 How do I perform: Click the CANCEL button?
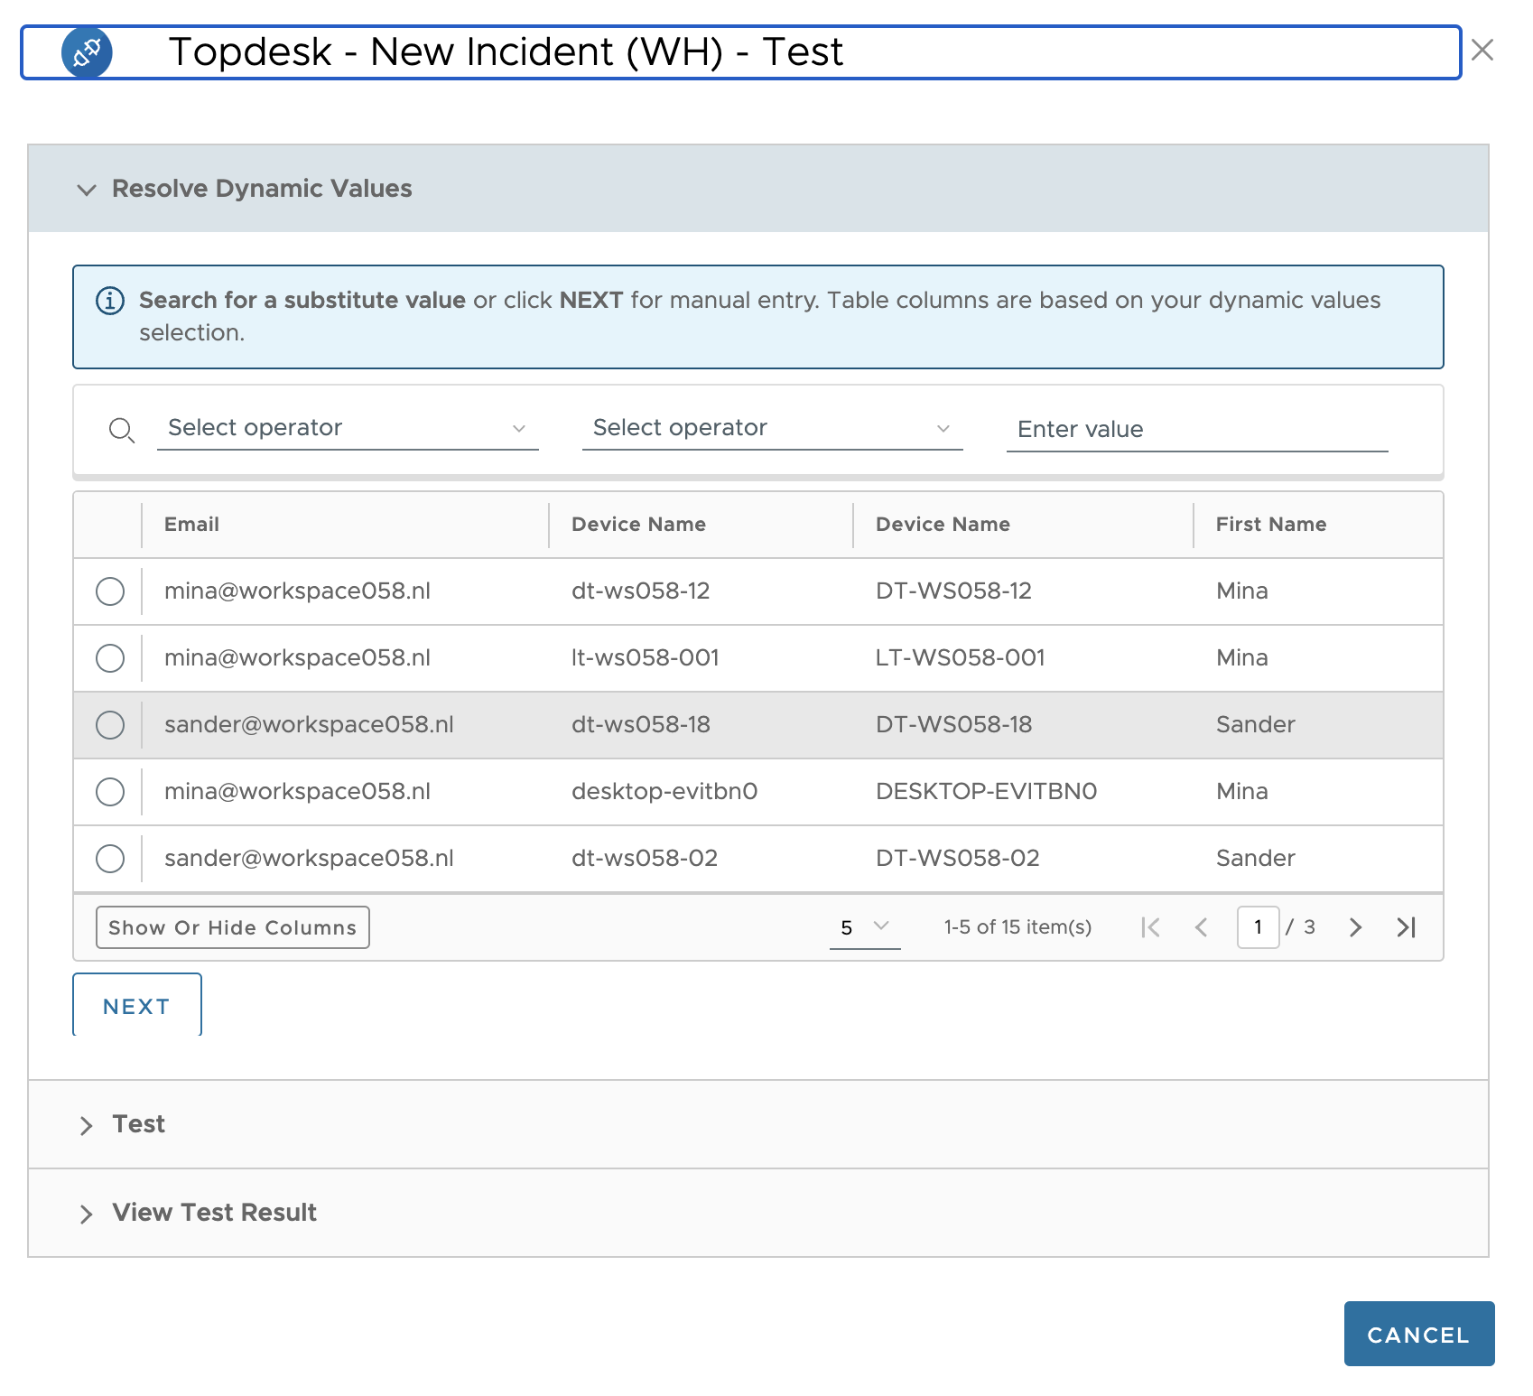click(x=1418, y=1334)
